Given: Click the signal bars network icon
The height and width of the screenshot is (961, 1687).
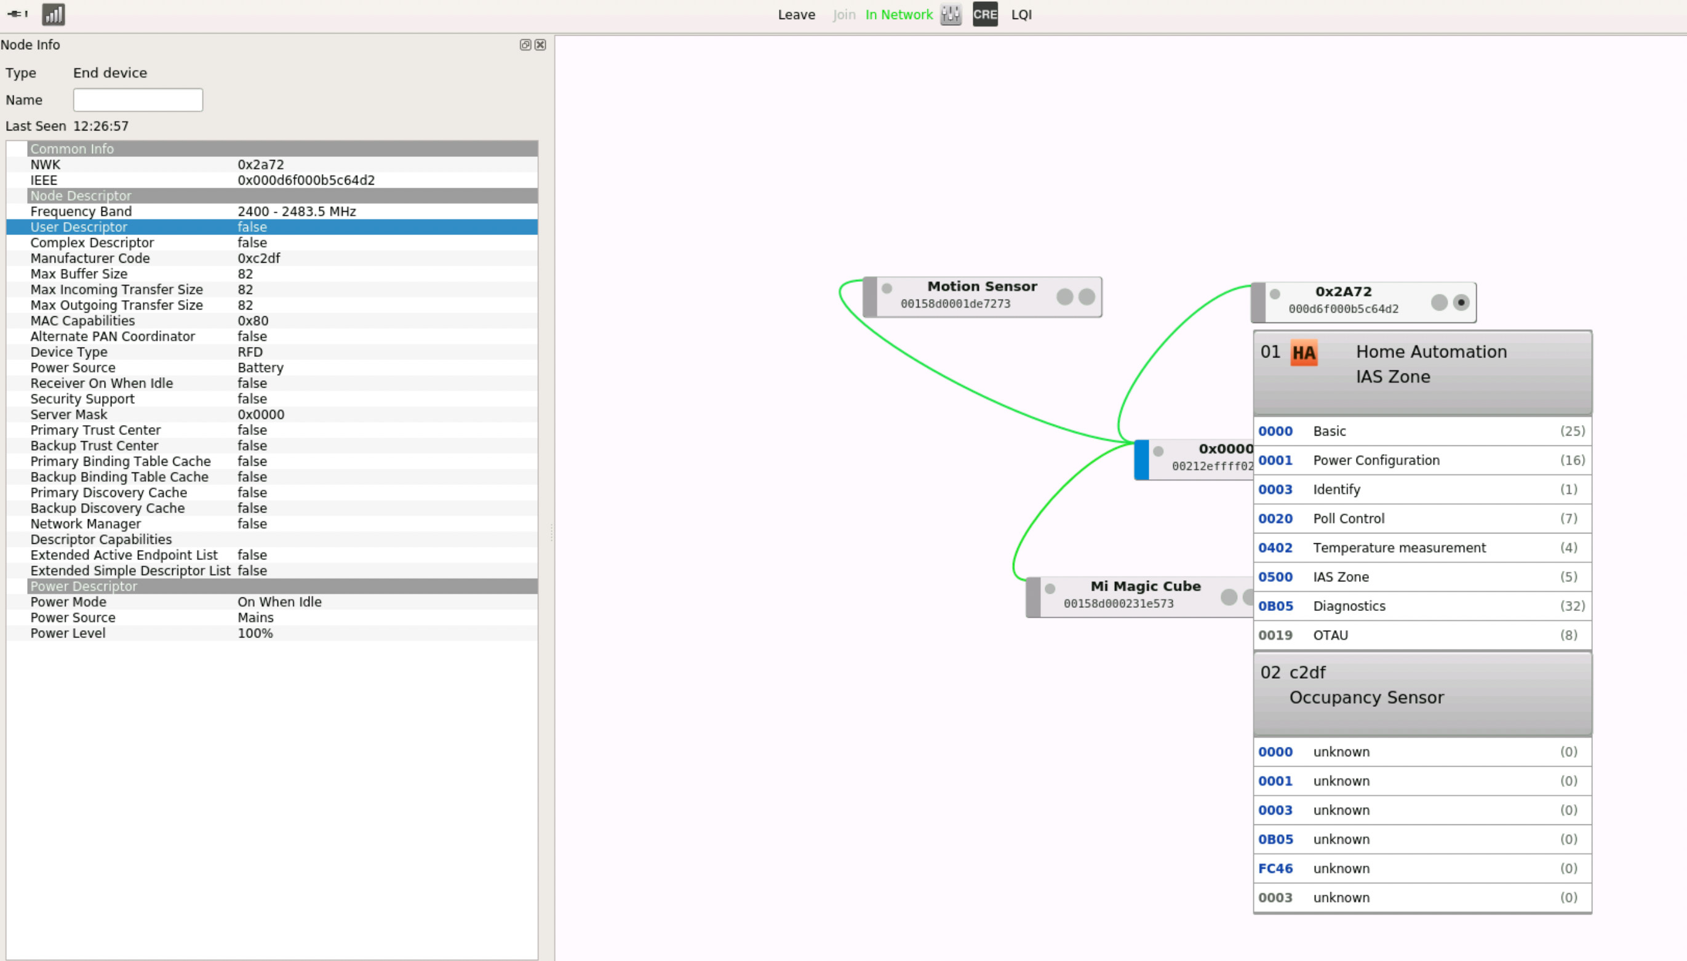Looking at the screenshot, I should click(54, 15).
